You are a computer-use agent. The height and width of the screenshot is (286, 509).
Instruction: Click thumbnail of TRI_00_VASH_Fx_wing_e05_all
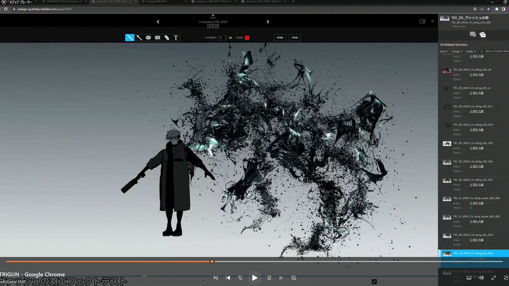(447, 70)
